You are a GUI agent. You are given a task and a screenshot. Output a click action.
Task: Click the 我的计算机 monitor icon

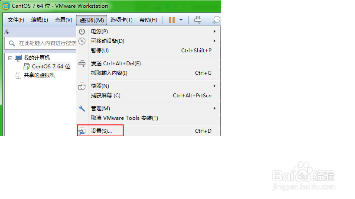click(x=18, y=58)
